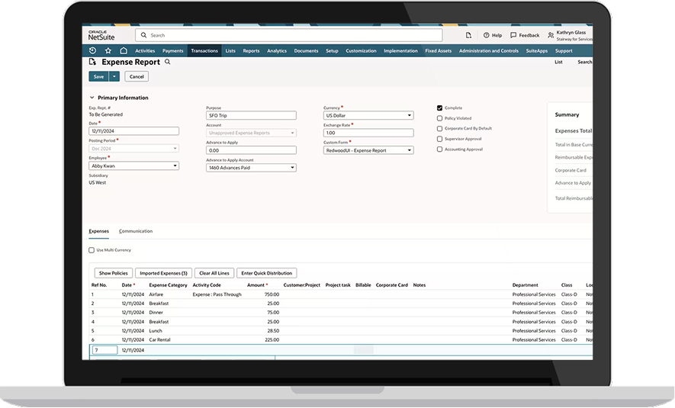
Task: Click the Kathryn Glass user role icon
Action: (551, 35)
